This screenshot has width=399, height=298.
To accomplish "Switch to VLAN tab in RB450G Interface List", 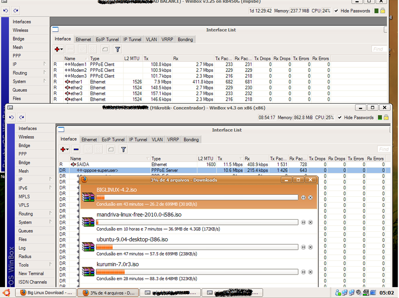I will 152,39.
